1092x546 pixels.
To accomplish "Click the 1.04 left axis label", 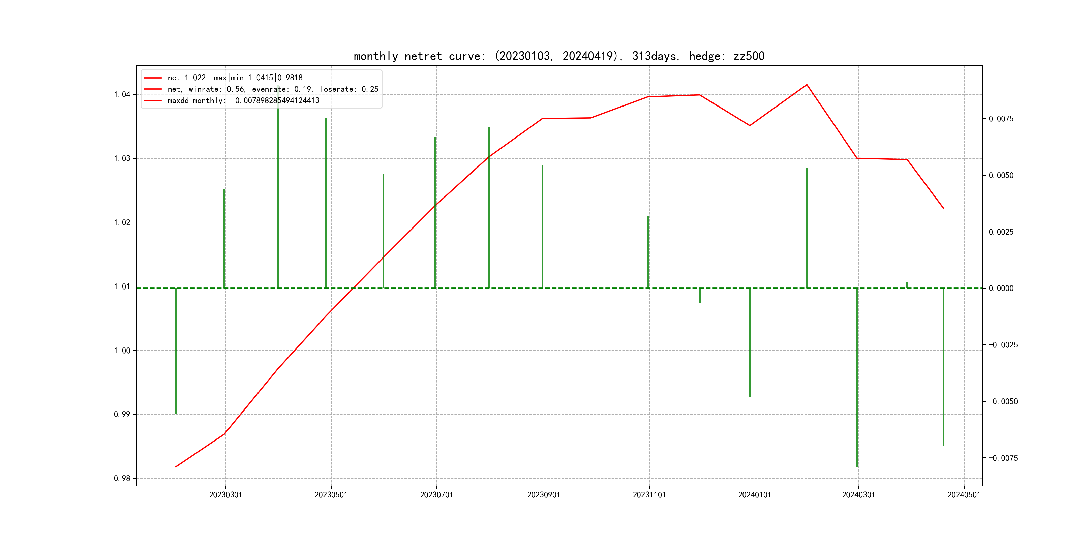I will [x=122, y=94].
